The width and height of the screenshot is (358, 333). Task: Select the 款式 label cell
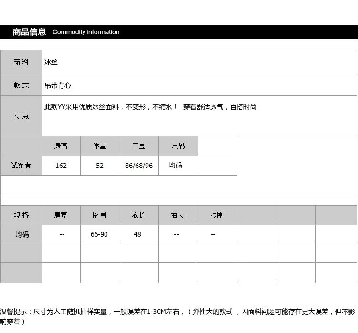[21, 85]
